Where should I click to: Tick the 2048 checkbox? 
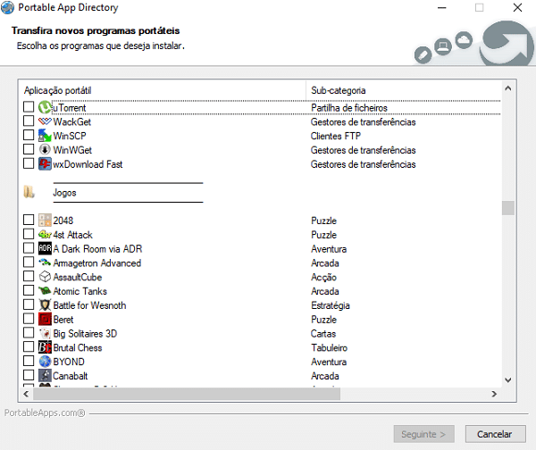[x=29, y=220]
